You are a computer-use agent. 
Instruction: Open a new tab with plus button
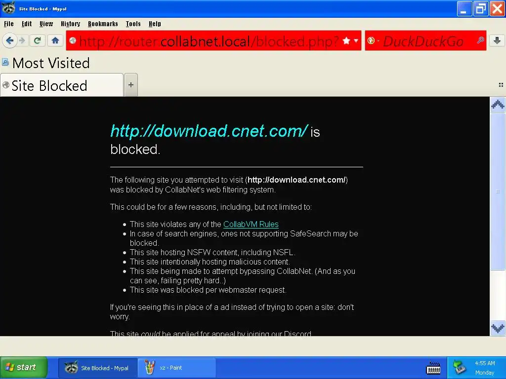(x=131, y=85)
